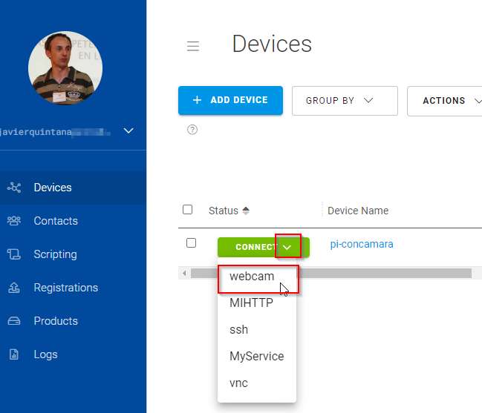Go to Logs in the sidebar
482x413 pixels.
coord(74,354)
